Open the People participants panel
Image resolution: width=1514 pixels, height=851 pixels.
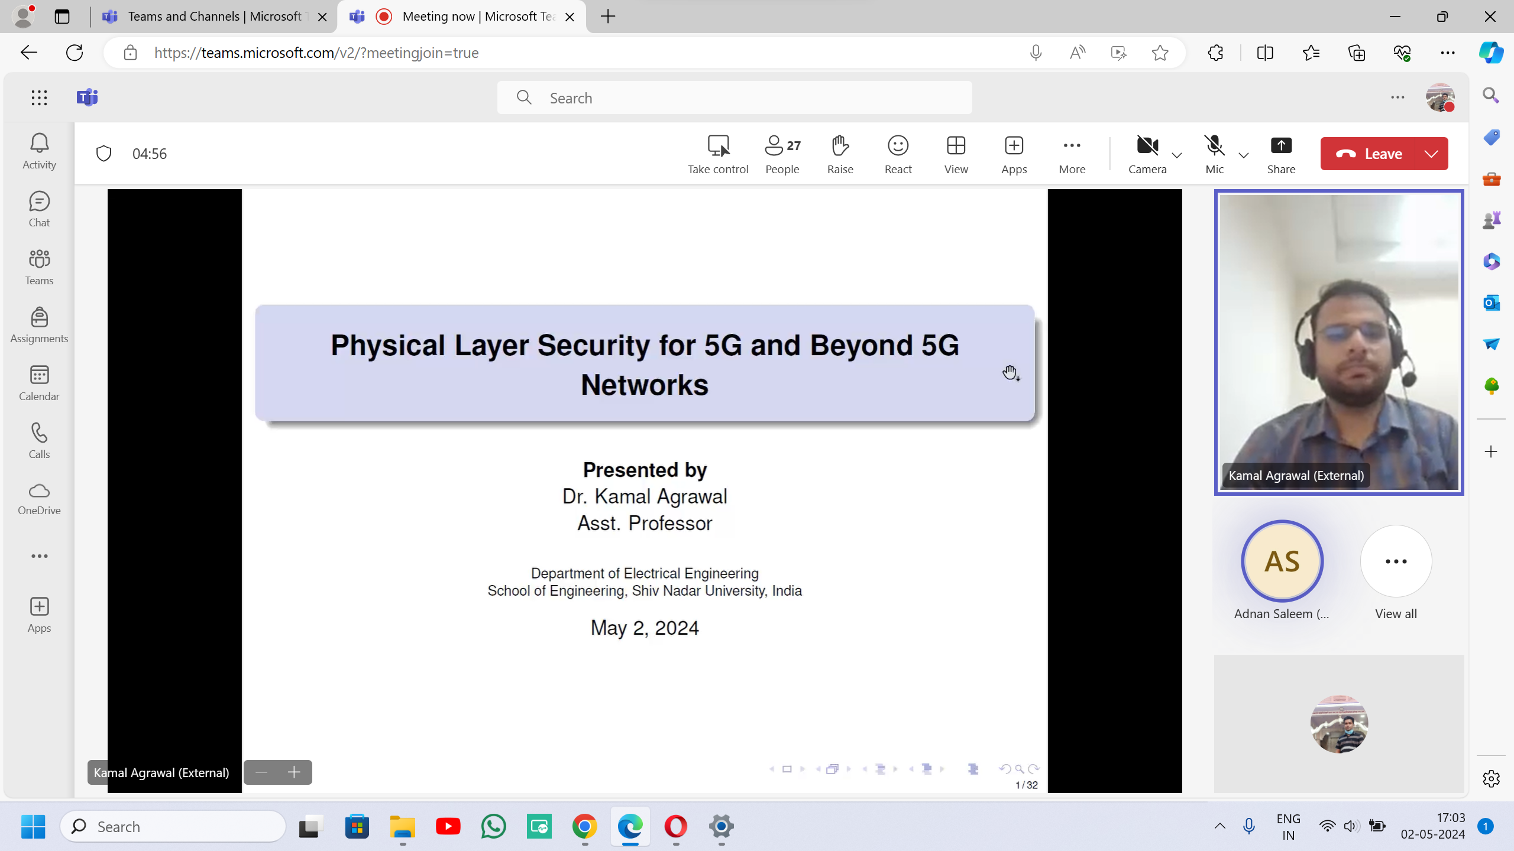pos(782,154)
